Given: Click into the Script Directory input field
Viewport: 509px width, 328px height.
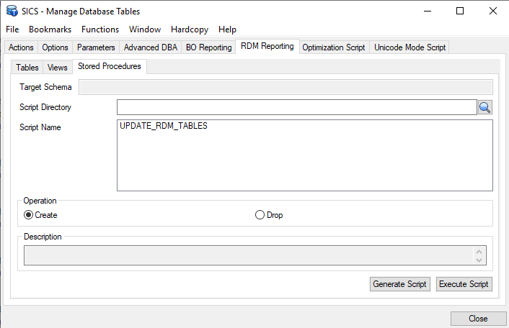Looking at the screenshot, I should click(296, 107).
